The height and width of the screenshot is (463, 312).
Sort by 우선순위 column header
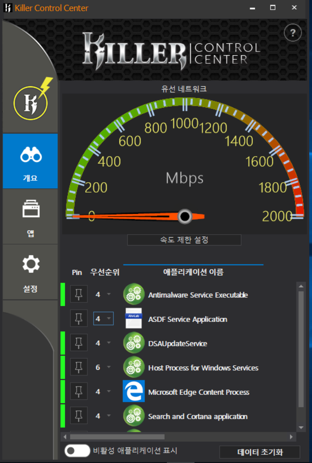[105, 272]
